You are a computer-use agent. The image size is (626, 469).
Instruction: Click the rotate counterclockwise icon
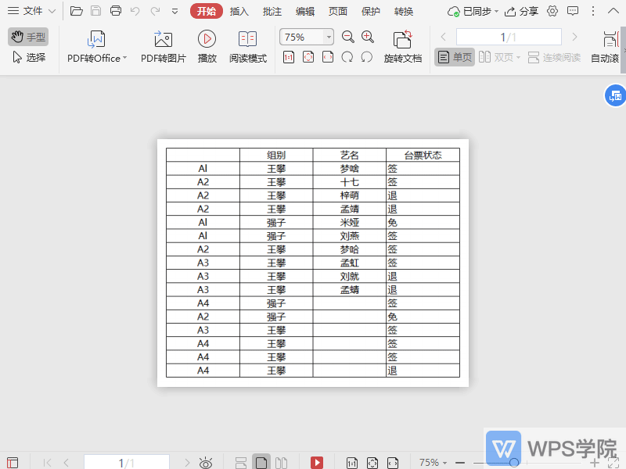(366, 57)
